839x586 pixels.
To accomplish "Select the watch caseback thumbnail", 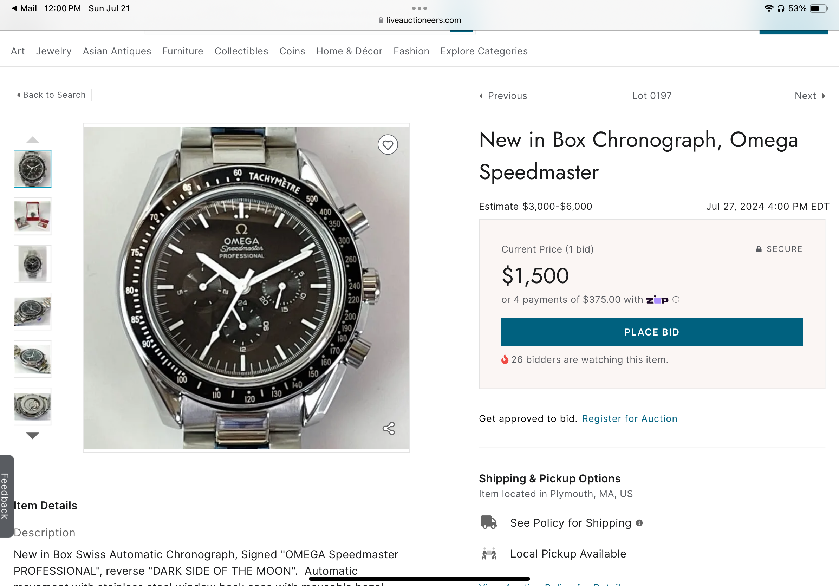I will click(33, 406).
